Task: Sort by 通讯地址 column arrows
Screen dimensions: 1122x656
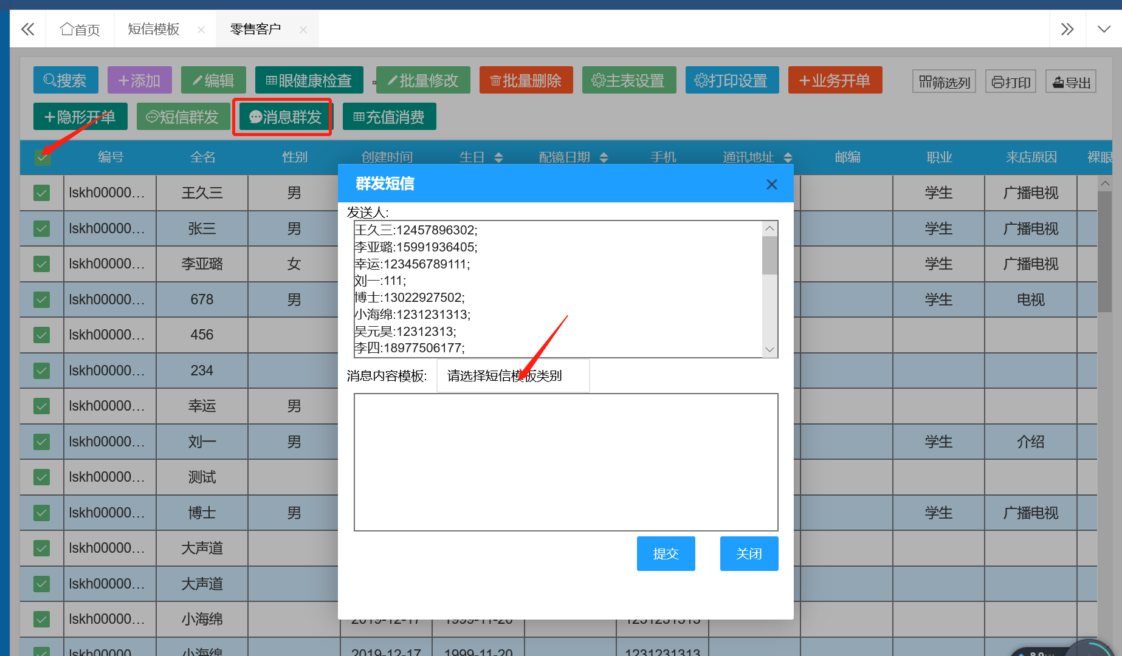Action: click(788, 157)
